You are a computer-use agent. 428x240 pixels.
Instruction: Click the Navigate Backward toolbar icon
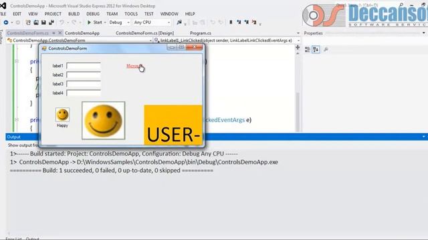pos(6,22)
